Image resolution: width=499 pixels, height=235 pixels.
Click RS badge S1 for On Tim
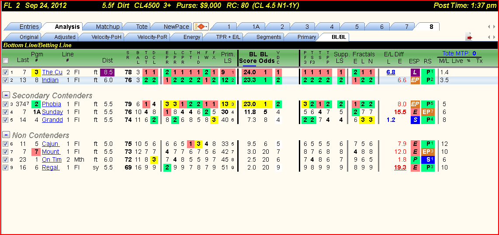[x=428, y=159]
